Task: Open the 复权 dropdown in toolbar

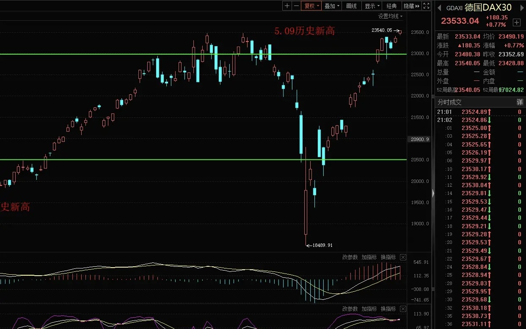Action: coord(311,6)
